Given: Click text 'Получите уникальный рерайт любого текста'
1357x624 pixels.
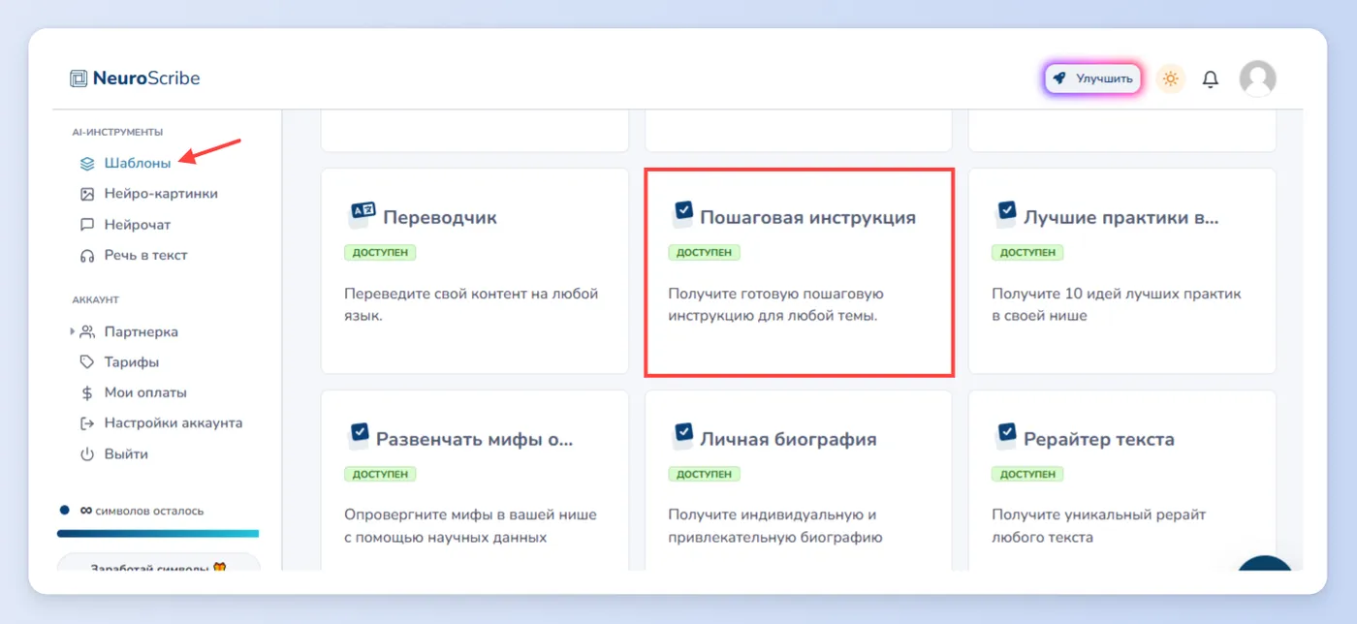Looking at the screenshot, I should pos(1098,525).
